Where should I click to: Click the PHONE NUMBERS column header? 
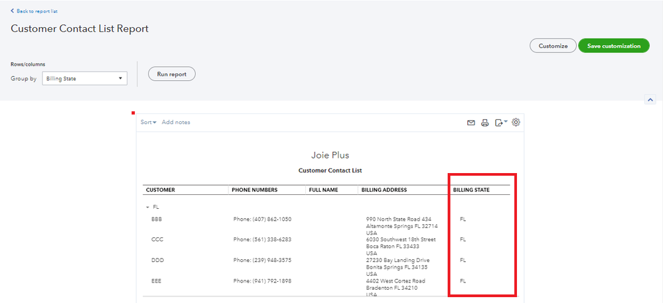[x=255, y=190]
